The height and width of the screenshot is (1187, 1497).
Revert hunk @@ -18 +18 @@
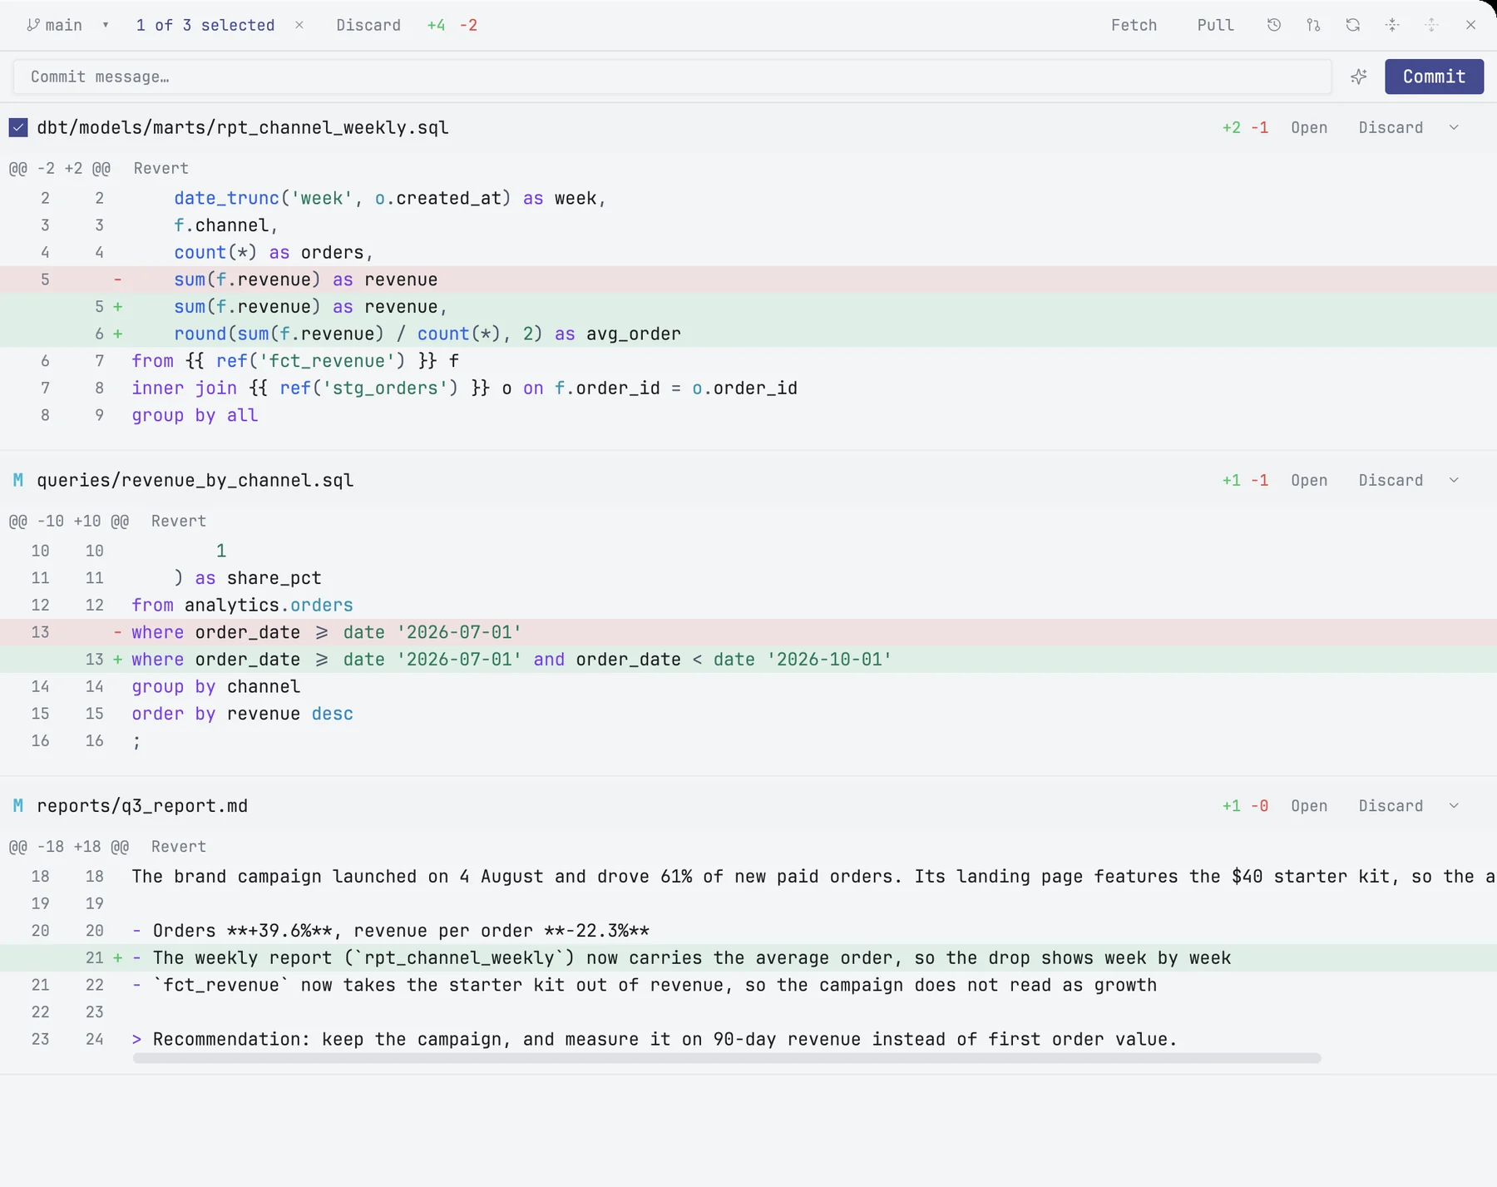[178, 846]
